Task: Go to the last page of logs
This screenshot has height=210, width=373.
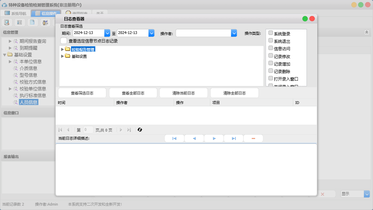Action: (129, 130)
